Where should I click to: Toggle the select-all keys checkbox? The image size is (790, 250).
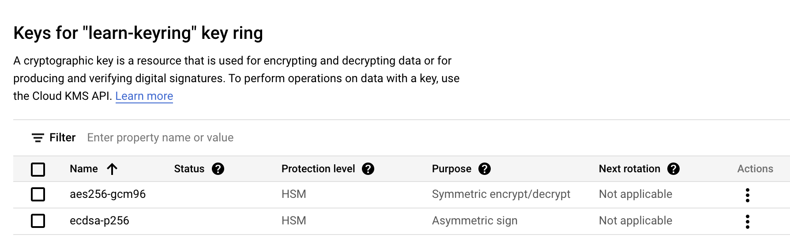(38, 169)
